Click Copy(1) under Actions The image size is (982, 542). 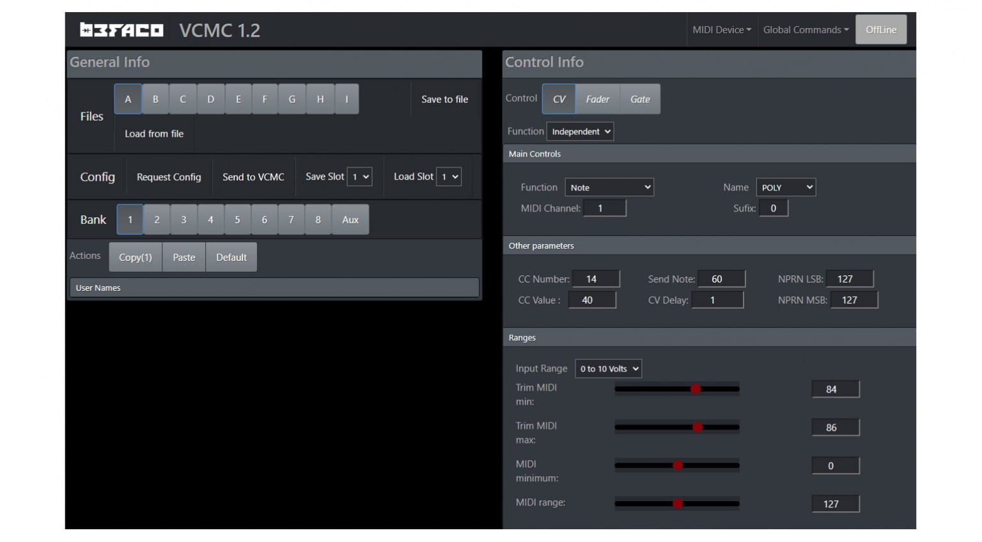point(135,256)
